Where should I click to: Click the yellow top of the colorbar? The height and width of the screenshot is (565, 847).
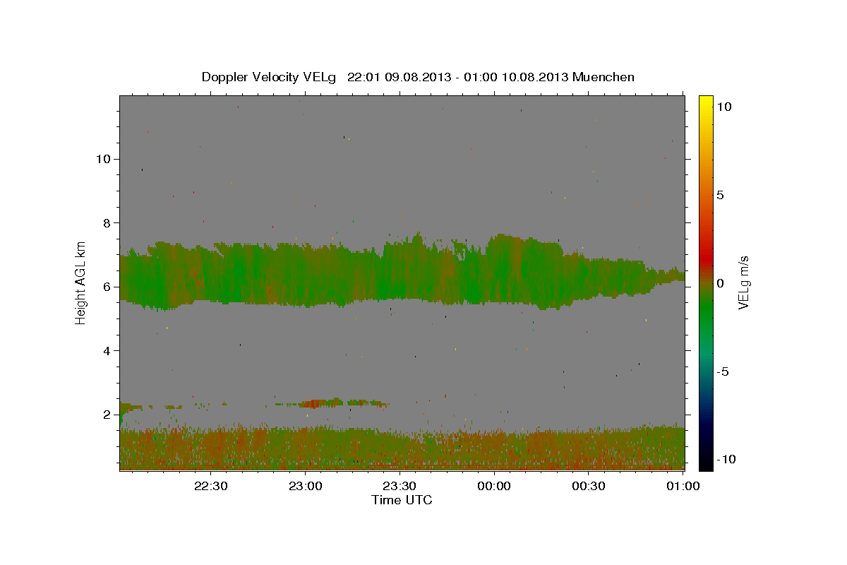706,100
